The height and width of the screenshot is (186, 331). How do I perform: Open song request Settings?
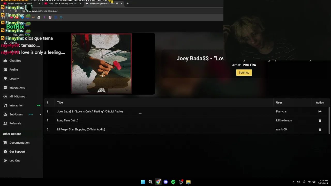point(244,73)
